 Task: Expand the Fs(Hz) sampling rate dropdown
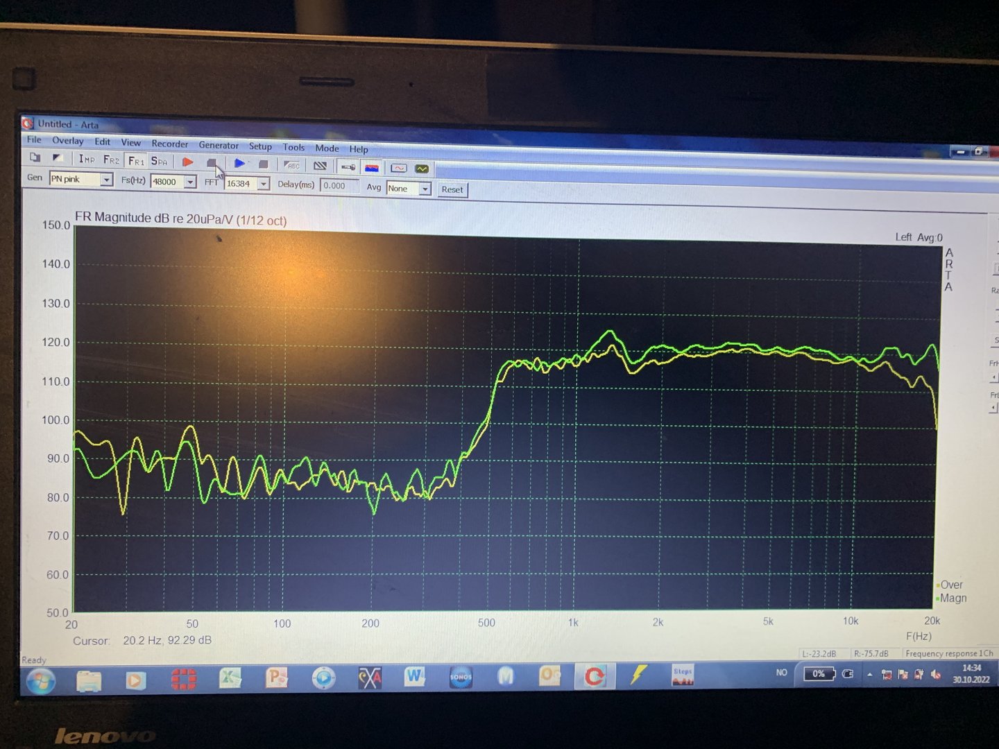coord(190,182)
